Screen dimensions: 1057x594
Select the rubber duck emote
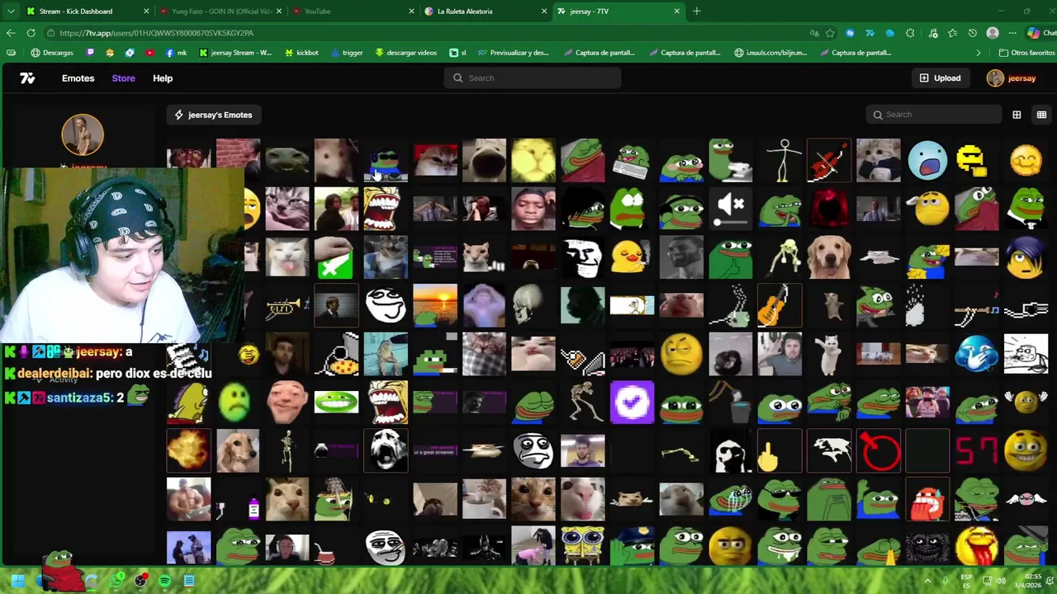click(632, 257)
